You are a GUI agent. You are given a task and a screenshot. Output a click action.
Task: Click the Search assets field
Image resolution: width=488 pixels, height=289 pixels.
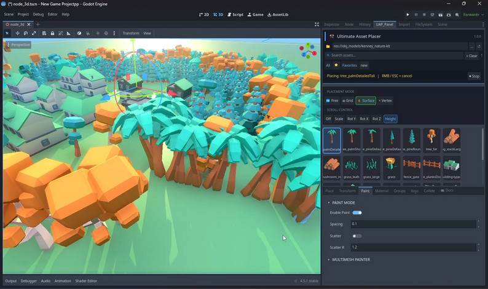(x=394, y=55)
